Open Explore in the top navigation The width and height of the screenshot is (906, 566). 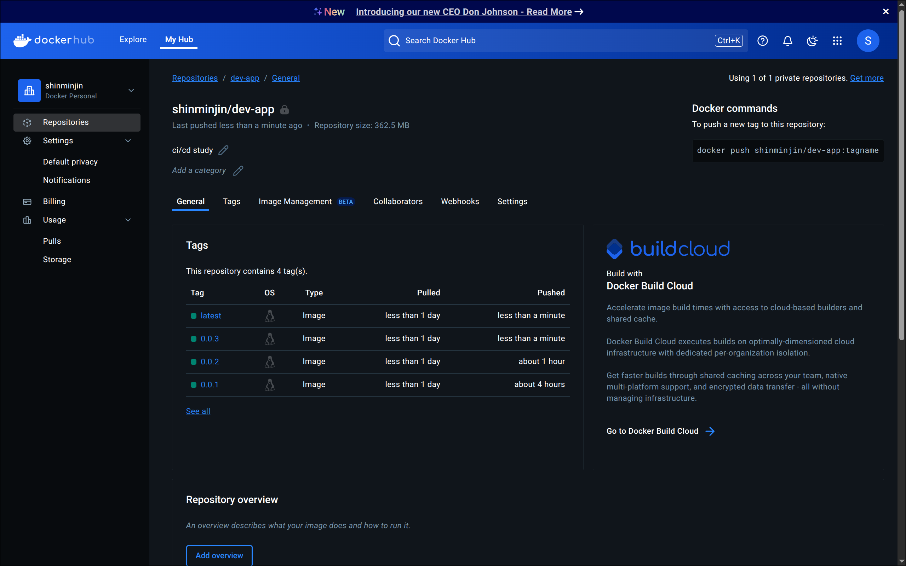[133, 39]
